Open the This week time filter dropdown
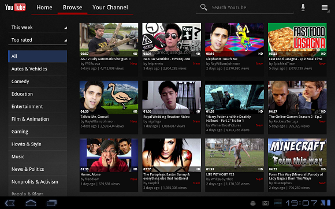The height and width of the screenshot is (209, 335). 38,27
